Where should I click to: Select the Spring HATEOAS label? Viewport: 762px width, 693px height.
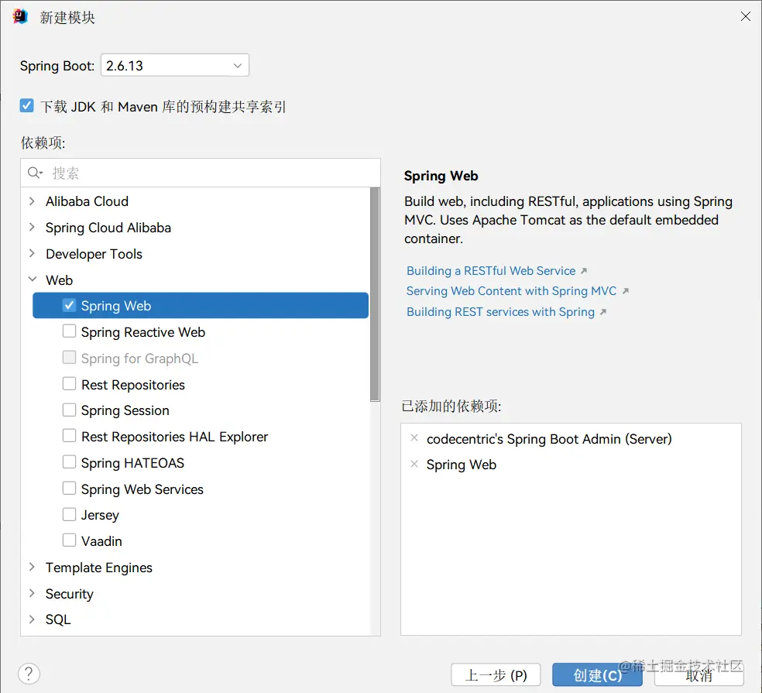[x=132, y=463]
